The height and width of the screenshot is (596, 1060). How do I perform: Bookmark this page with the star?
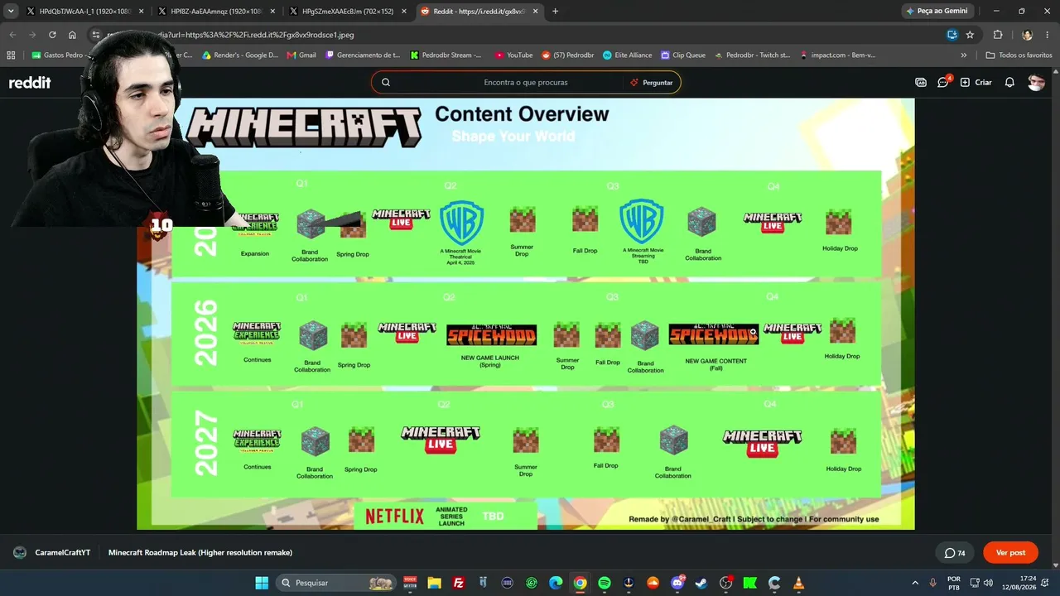click(970, 35)
